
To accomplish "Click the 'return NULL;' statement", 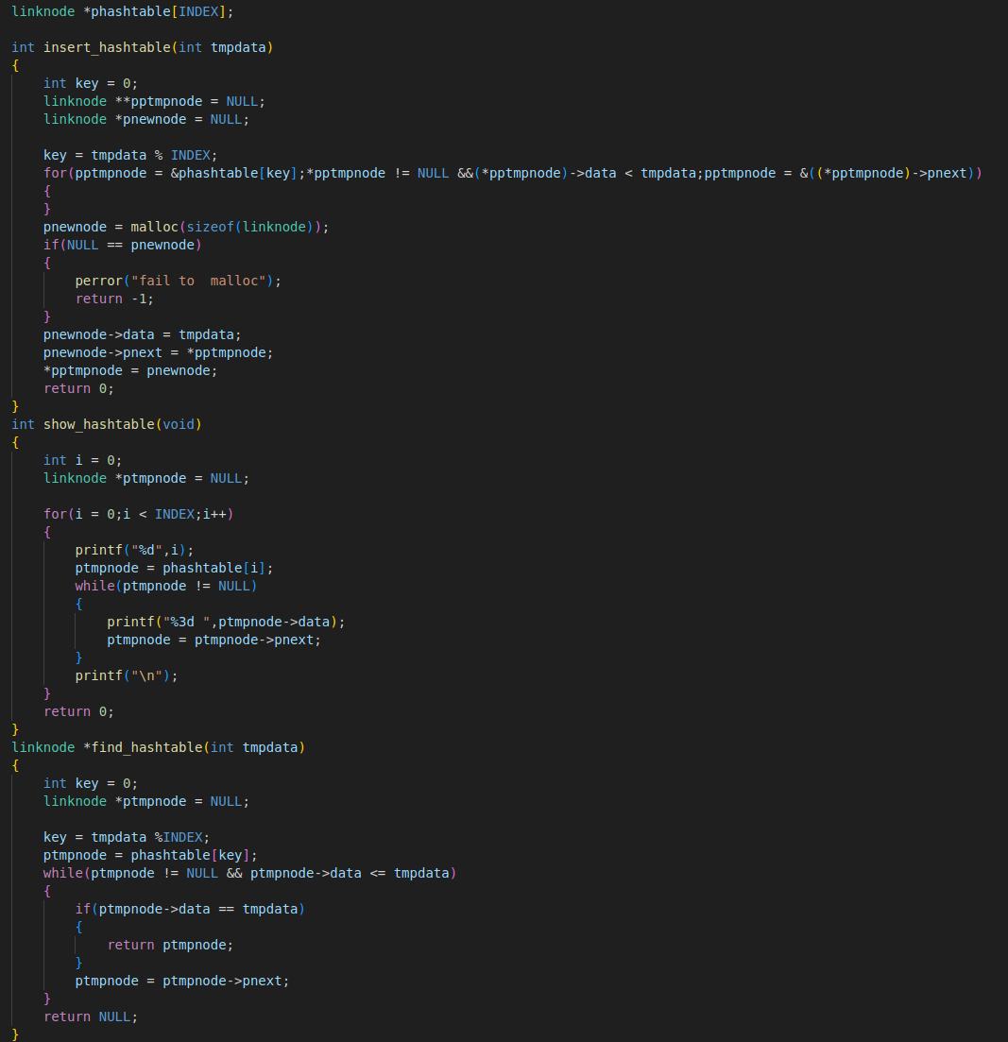I will (91, 1016).
